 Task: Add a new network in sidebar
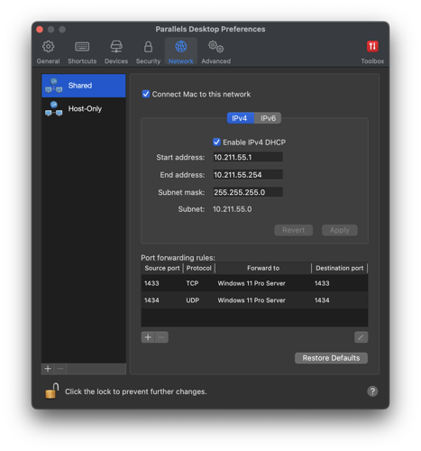48,369
